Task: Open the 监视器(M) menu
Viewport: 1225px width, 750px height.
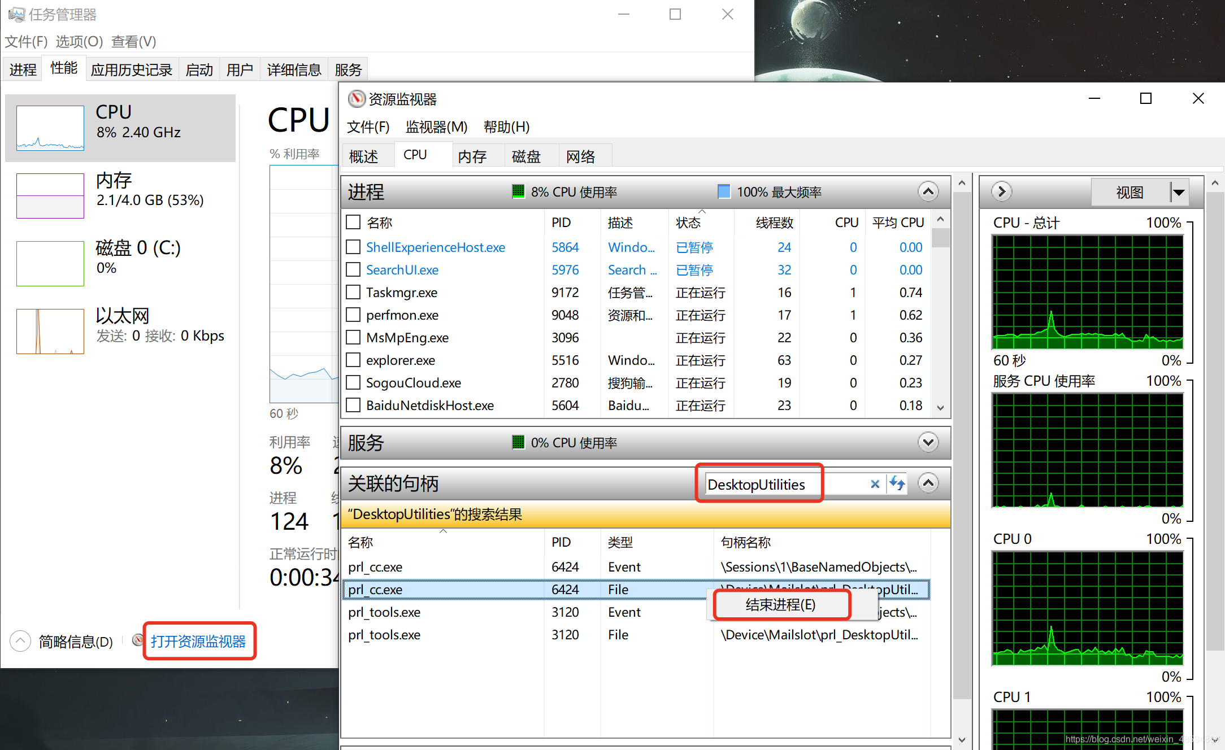Action: point(436,127)
